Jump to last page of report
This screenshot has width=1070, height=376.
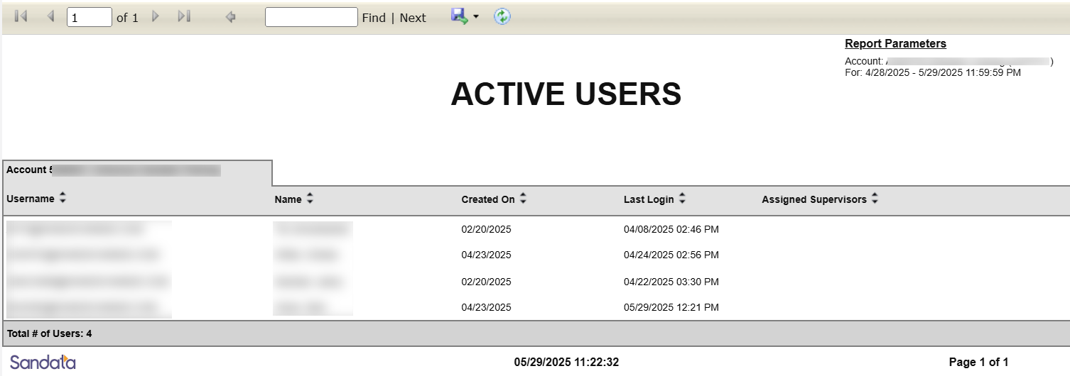tap(184, 17)
